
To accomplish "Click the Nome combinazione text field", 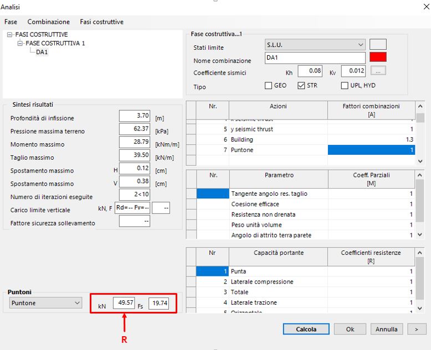I will coord(314,58).
